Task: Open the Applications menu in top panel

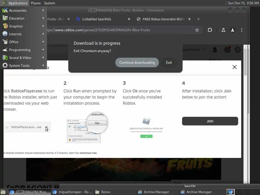Action: tap(15, 3)
